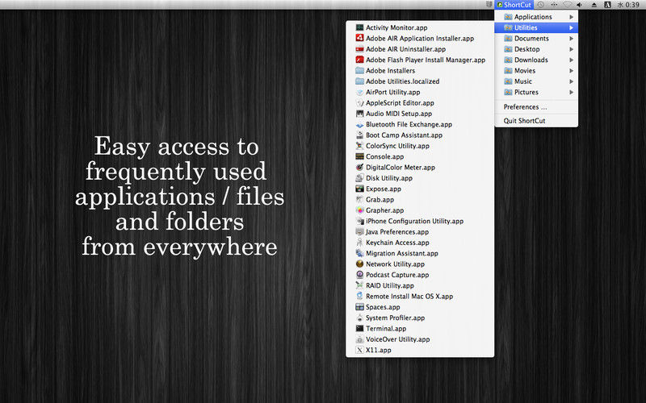Screen dimensions: 646x403
Task: Launch Java Preferences.app
Action: click(420, 232)
